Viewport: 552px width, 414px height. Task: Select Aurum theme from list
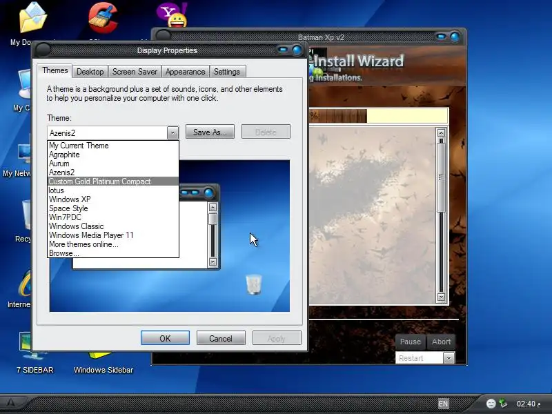click(x=113, y=164)
